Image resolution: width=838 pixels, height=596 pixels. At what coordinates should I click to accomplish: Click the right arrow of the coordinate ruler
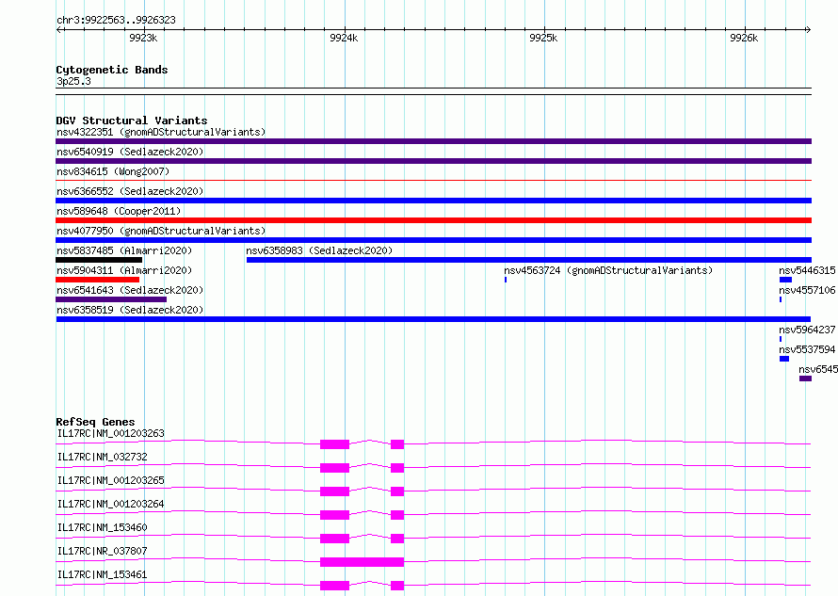(808, 29)
